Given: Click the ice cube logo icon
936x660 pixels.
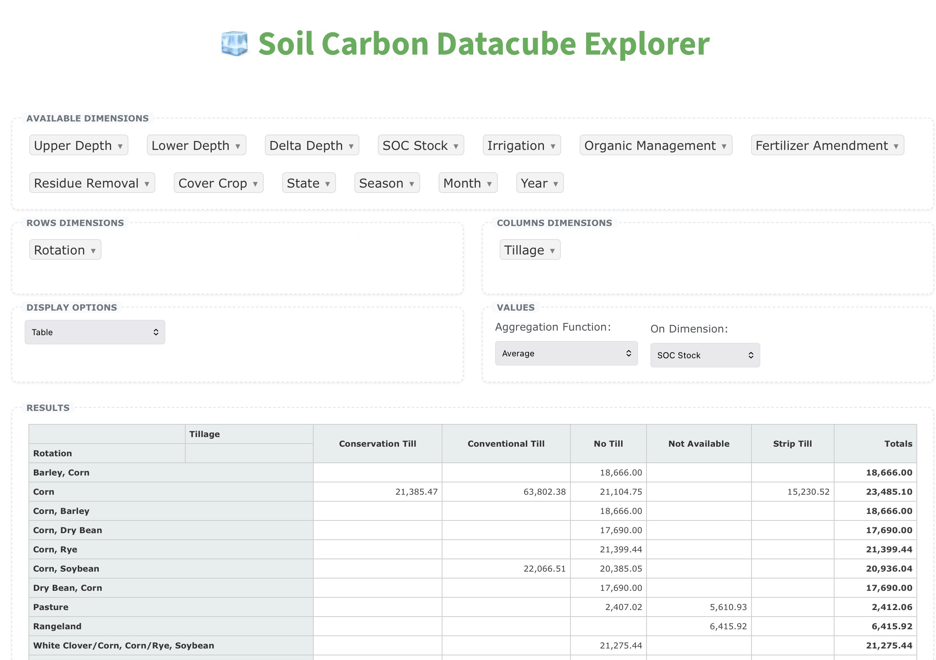Looking at the screenshot, I should [234, 43].
